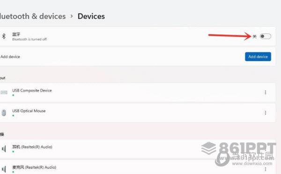
Task: Open more options for USB Composite Device
Action: pyautogui.click(x=266, y=92)
